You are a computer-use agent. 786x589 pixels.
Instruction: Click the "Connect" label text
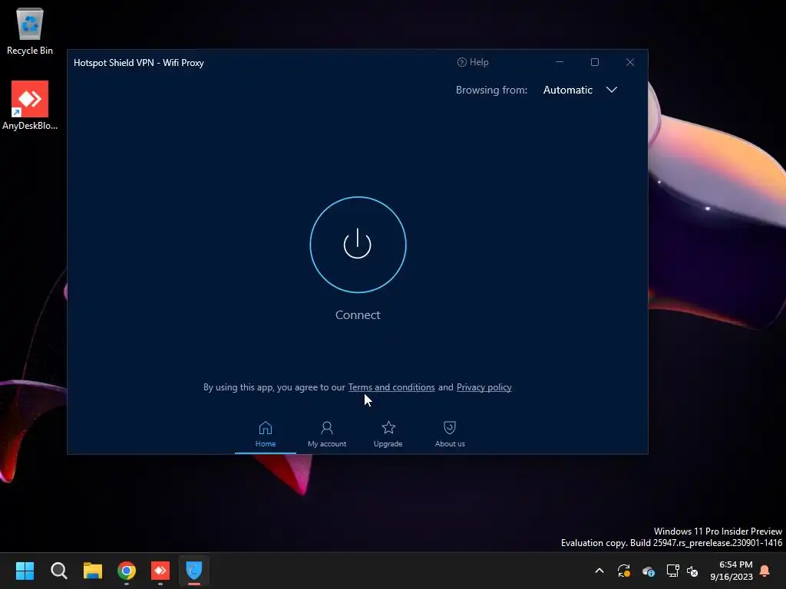[358, 315]
